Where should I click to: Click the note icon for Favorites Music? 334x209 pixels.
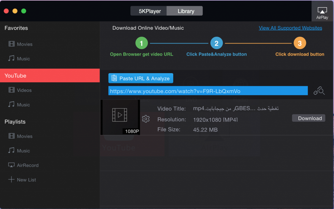click(11, 58)
